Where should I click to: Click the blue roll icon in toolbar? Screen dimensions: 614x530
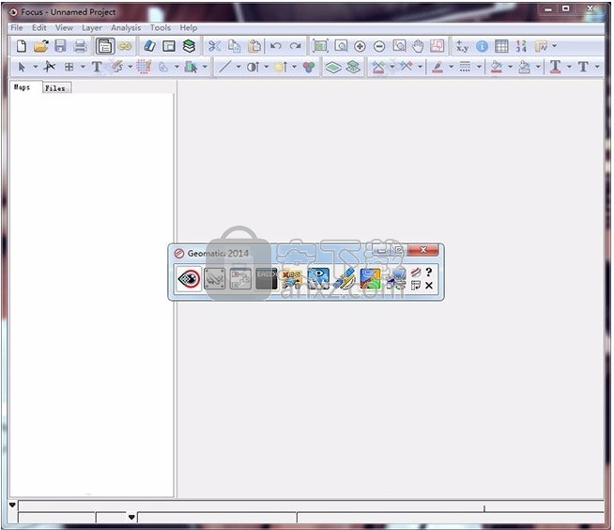click(149, 46)
